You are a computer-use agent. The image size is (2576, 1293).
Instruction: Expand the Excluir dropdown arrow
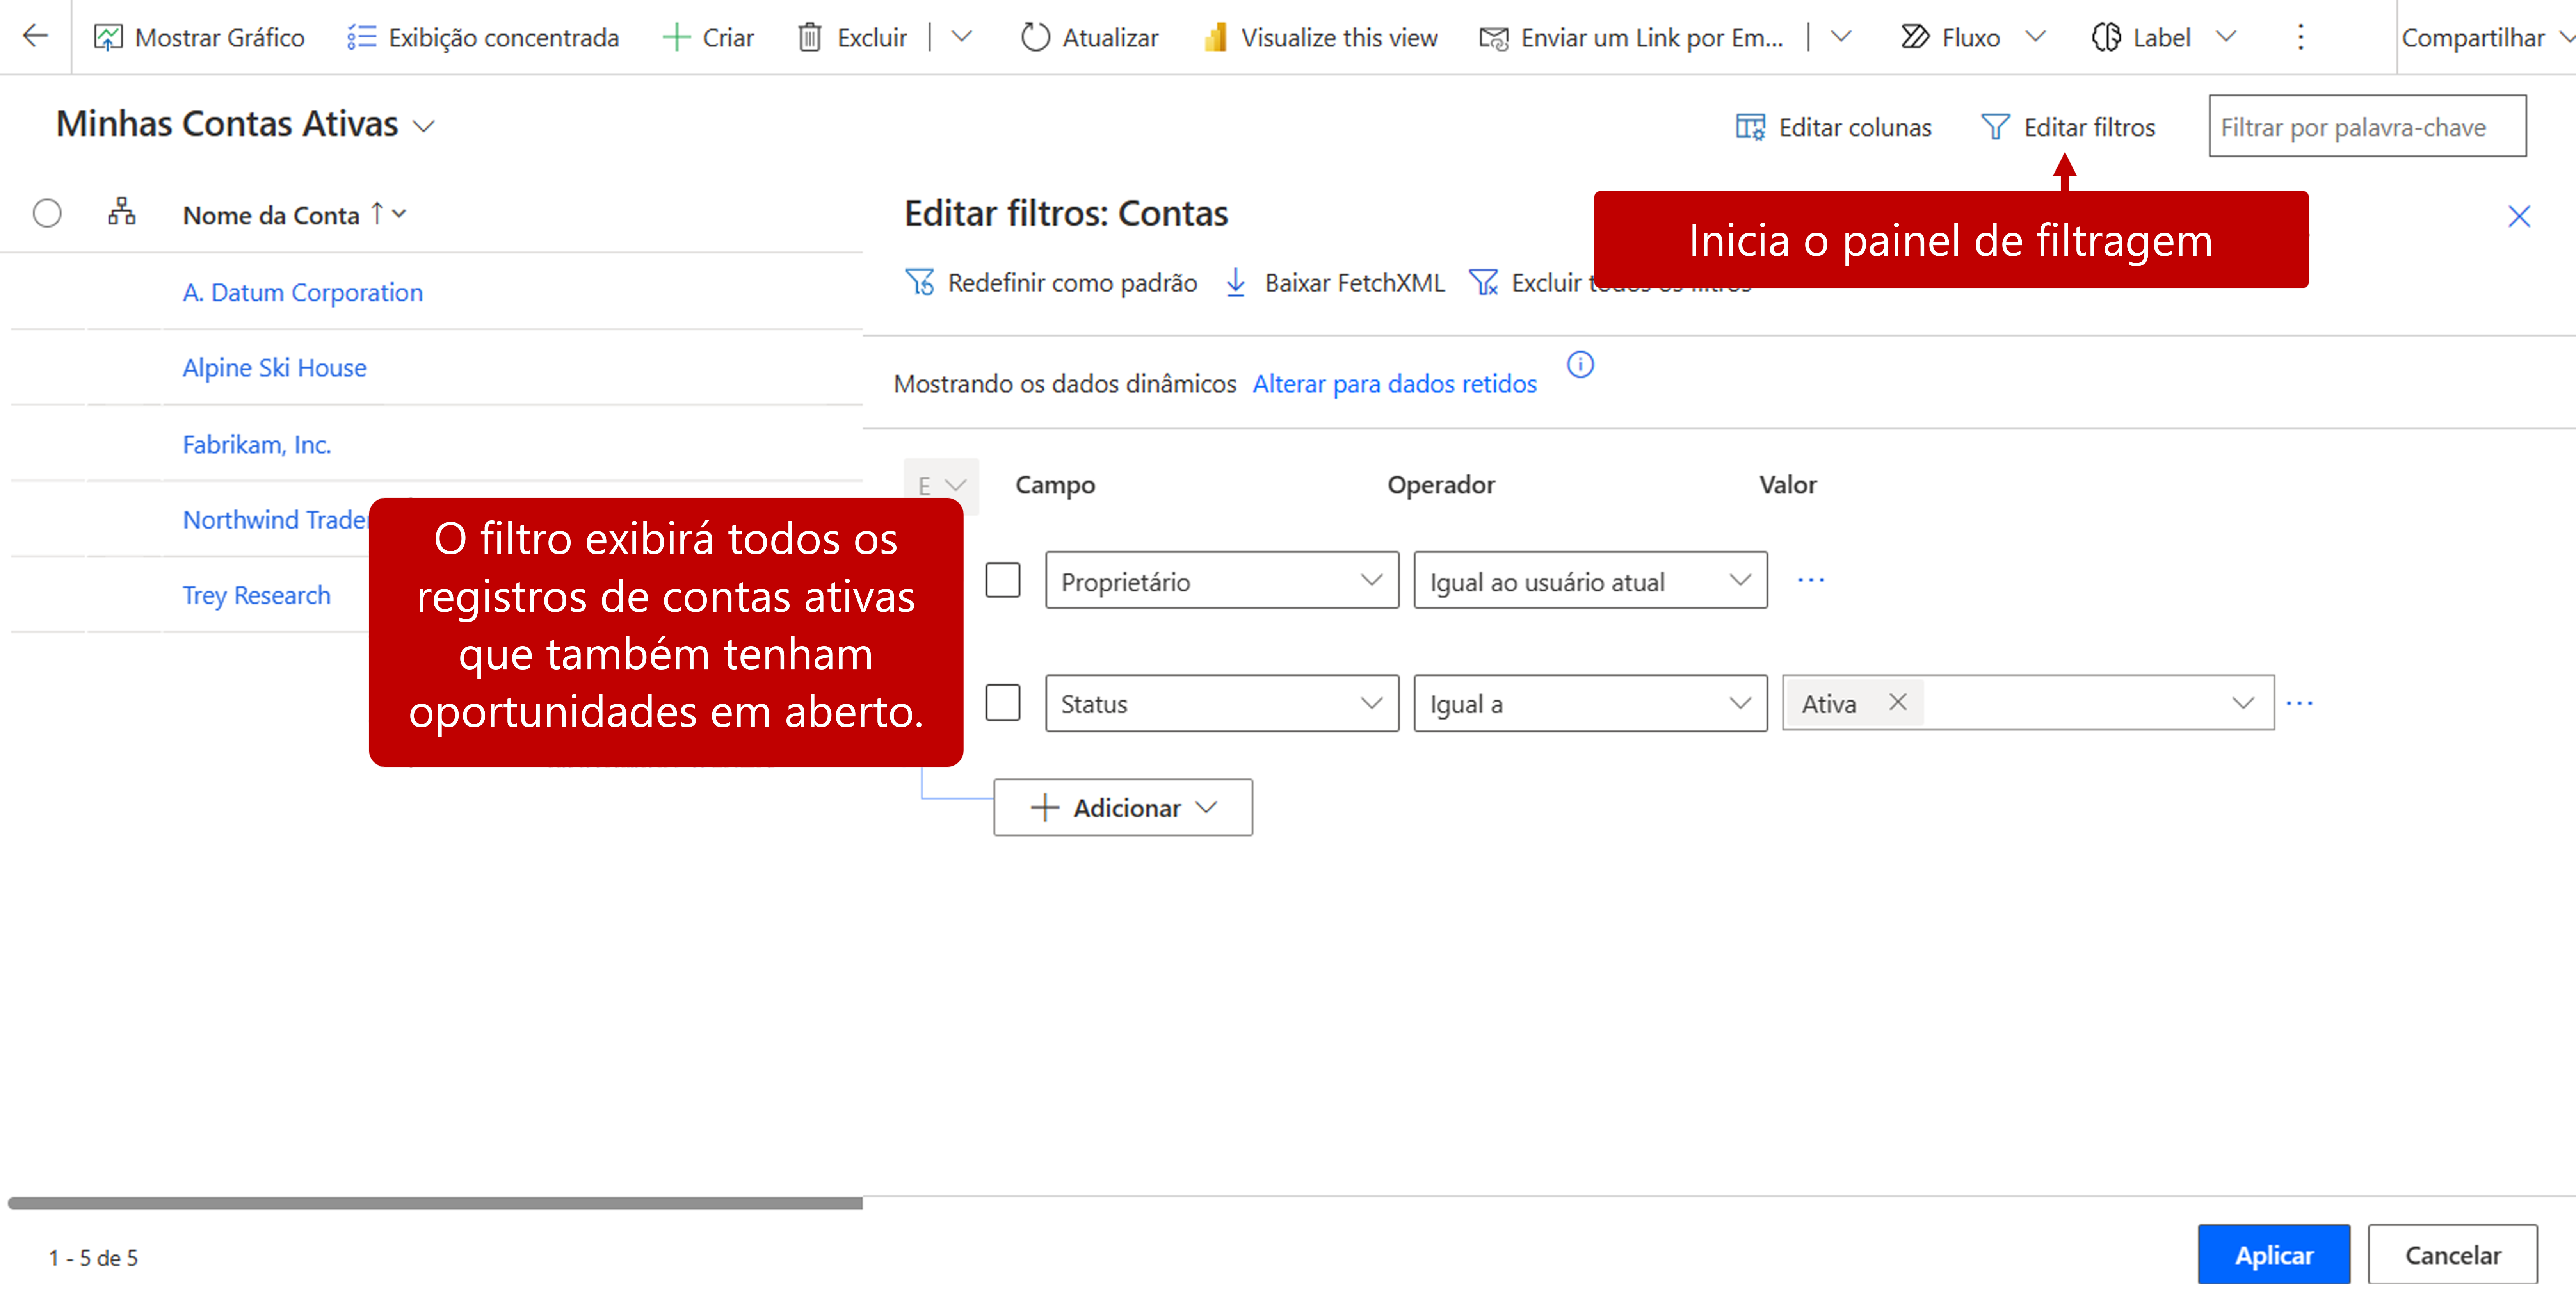(962, 38)
